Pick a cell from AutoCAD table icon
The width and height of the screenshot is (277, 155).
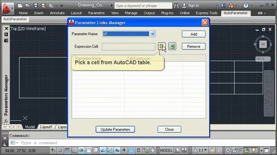[161, 46]
